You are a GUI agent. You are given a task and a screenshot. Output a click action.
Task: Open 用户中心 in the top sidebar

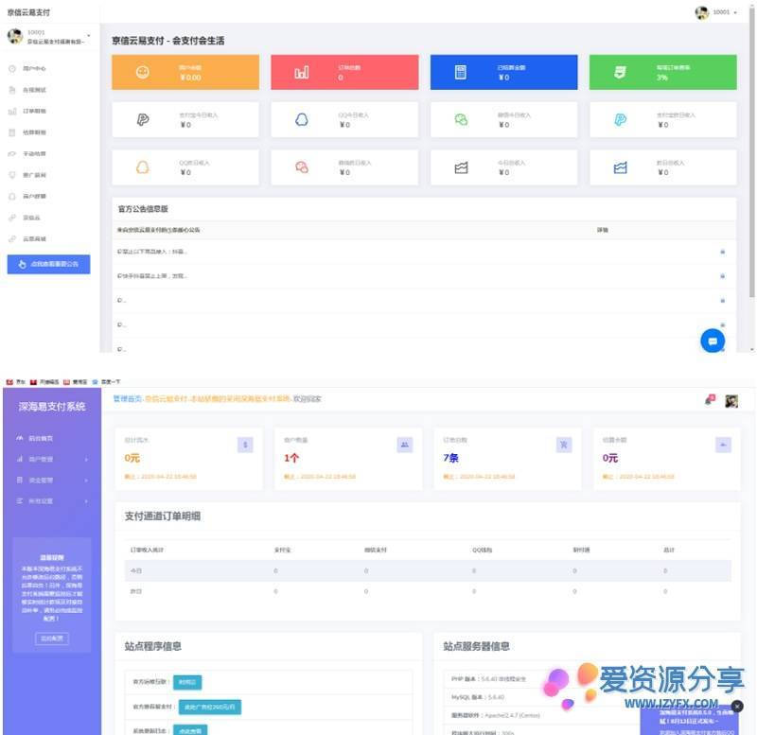34,68
